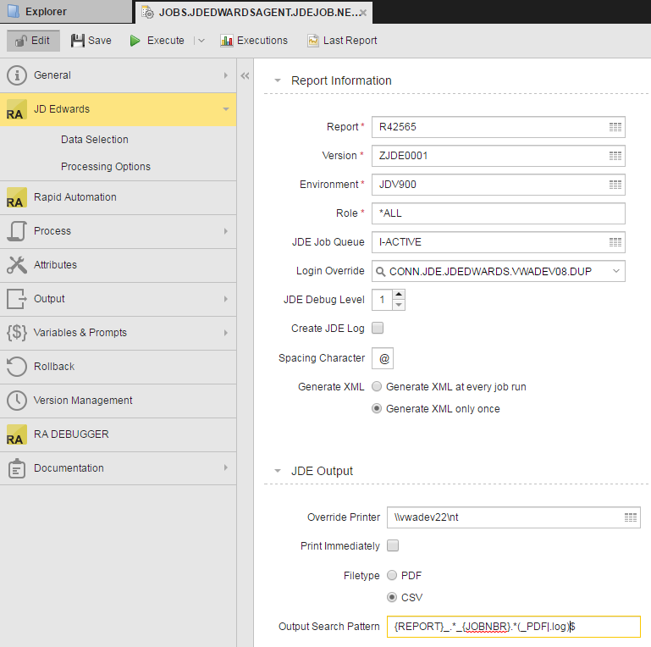The height and width of the screenshot is (647, 651).
Task: Decrease the JDE Debug Level stepper
Action: coord(399,305)
